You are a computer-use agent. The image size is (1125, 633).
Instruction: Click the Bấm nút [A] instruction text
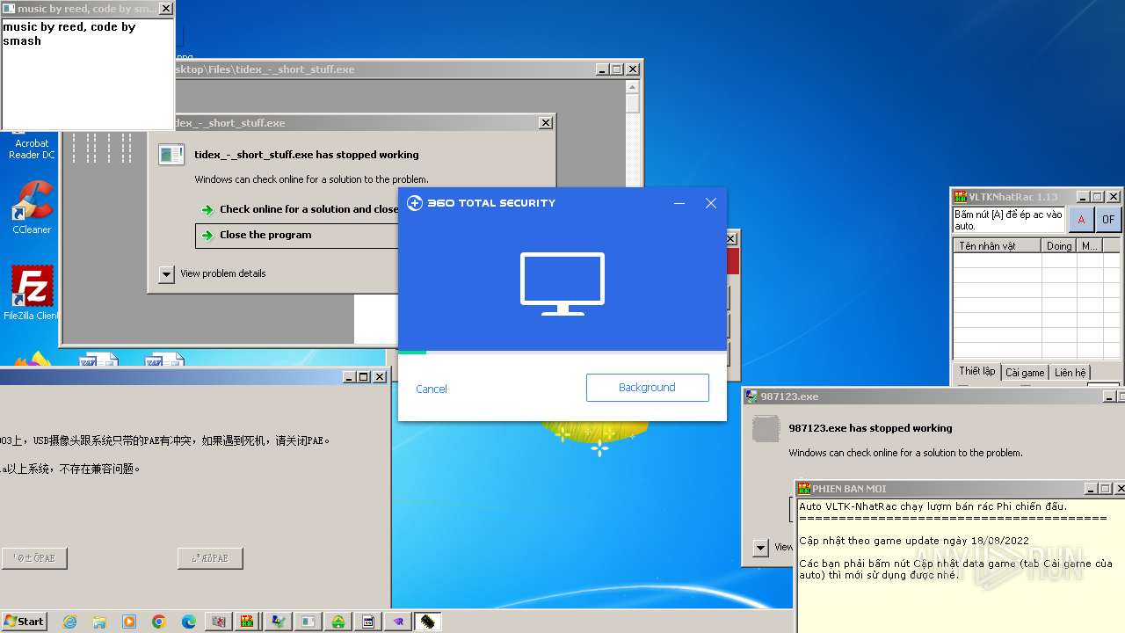coord(1009,220)
